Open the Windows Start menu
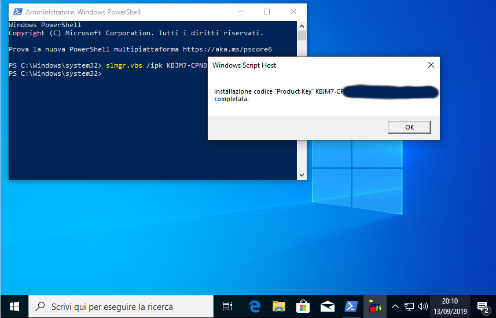This screenshot has height=318, width=496. click(x=14, y=306)
